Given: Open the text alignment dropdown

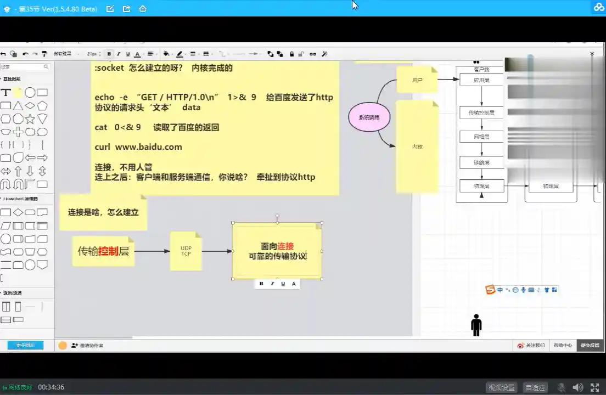Looking at the screenshot, I should (x=151, y=54).
